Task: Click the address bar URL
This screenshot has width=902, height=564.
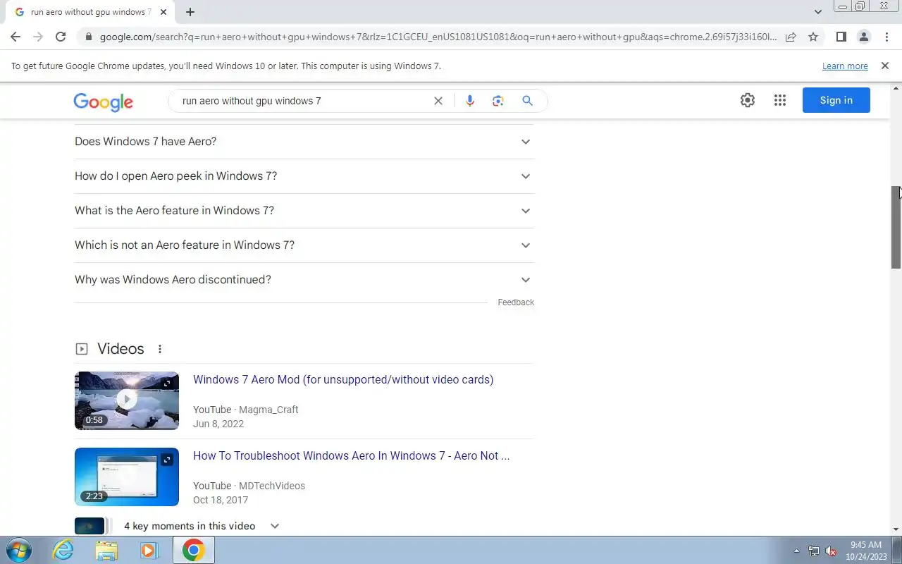Action: 438,37
